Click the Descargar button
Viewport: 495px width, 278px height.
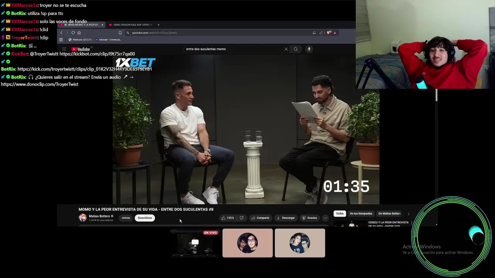[x=285, y=218]
